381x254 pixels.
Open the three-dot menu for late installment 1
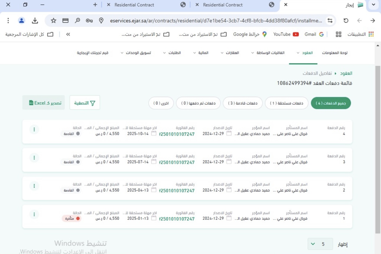click(x=34, y=214)
